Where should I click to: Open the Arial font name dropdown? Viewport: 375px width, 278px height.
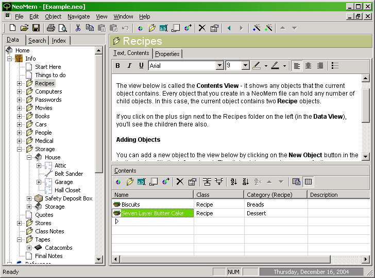coord(220,66)
